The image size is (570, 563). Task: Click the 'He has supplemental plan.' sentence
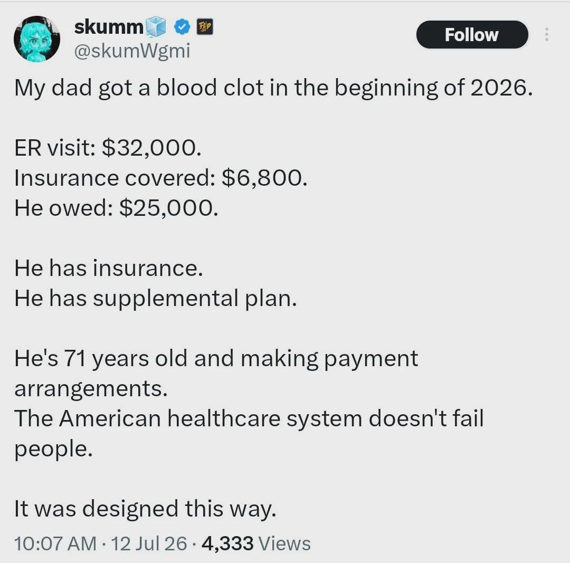[x=156, y=299]
